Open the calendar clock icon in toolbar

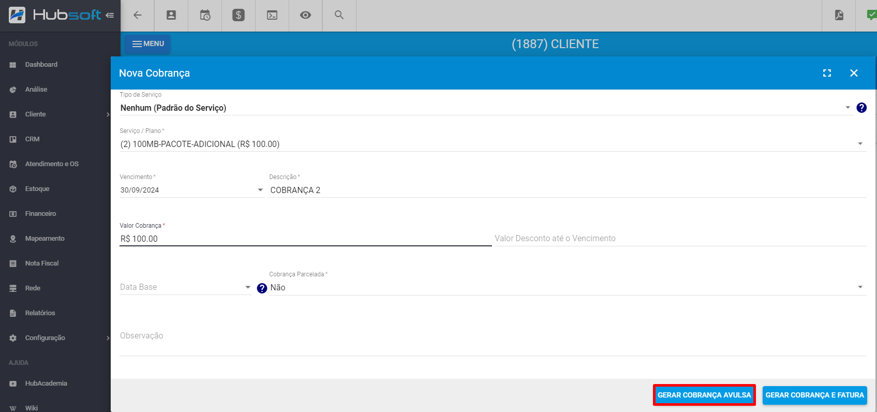click(x=205, y=15)
